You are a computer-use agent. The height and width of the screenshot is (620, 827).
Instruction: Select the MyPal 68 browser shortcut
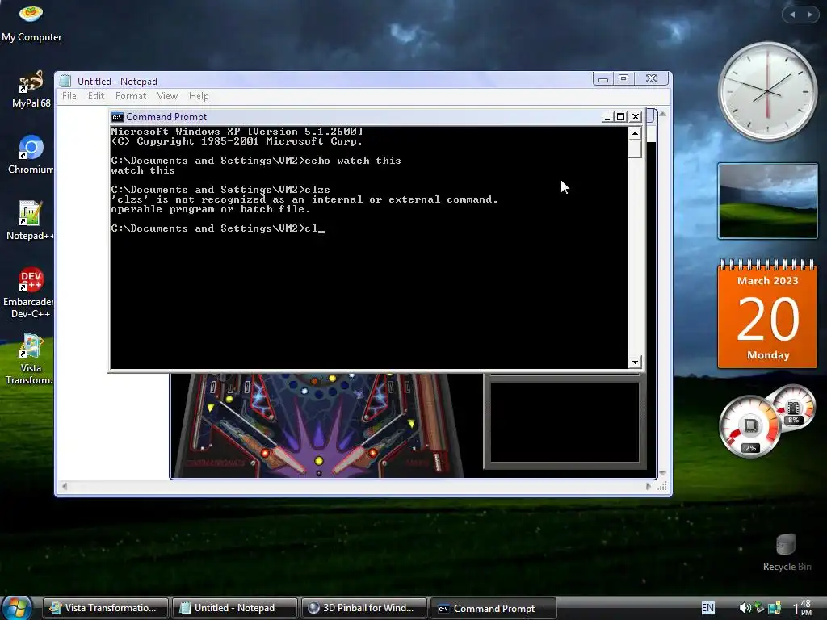31,89
